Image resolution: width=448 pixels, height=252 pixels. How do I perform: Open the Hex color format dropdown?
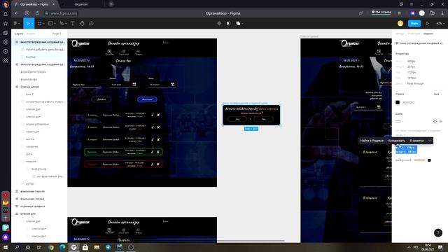[437, 94]
